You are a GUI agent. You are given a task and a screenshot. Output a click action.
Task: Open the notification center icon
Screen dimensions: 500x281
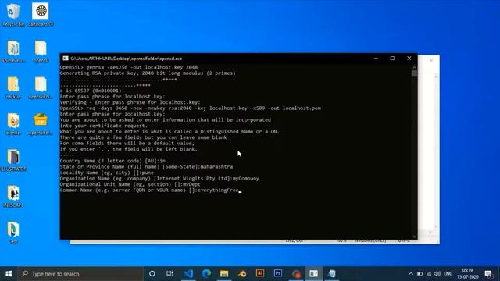click(488, 274)
